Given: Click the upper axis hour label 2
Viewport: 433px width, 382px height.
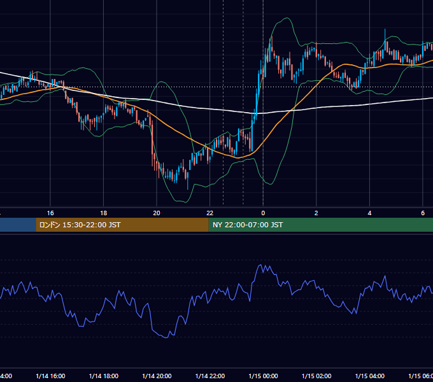Looking at the screenshot, I should (x=316, y=213).
